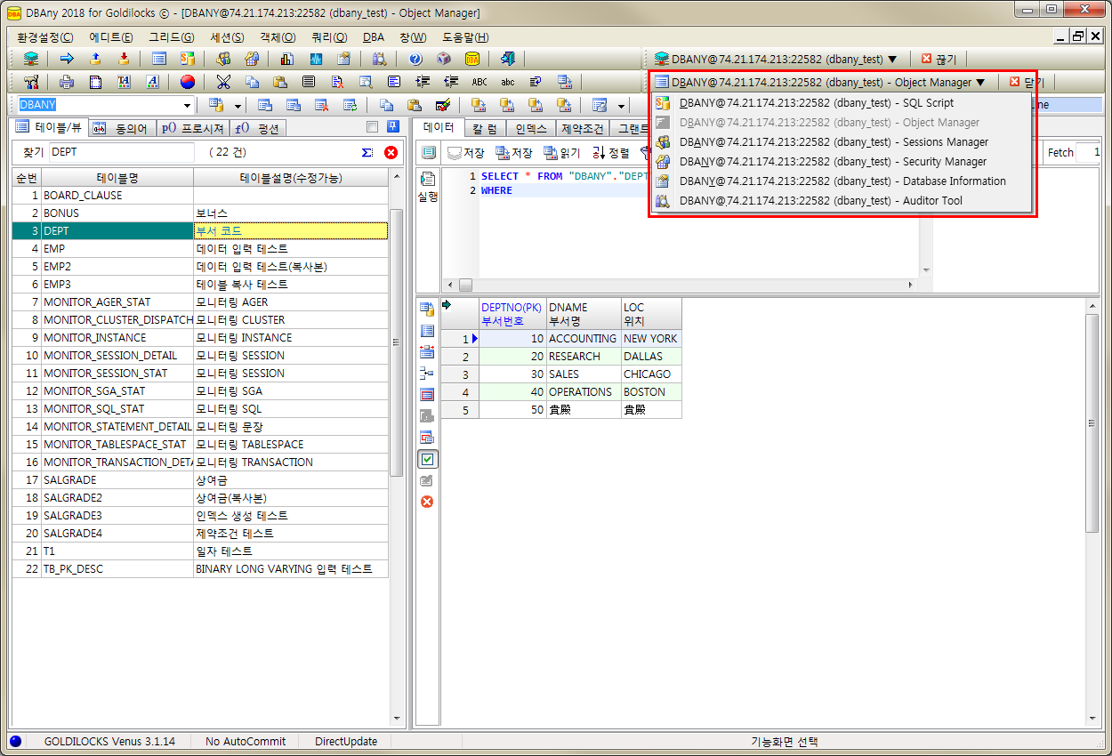Open the 쿼리(Q) menu

click(329, 37)
